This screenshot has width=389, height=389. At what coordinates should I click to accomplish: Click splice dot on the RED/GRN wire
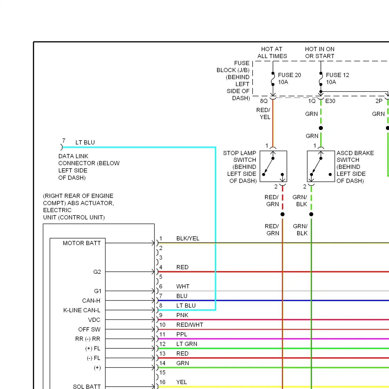tap(283, 214)
